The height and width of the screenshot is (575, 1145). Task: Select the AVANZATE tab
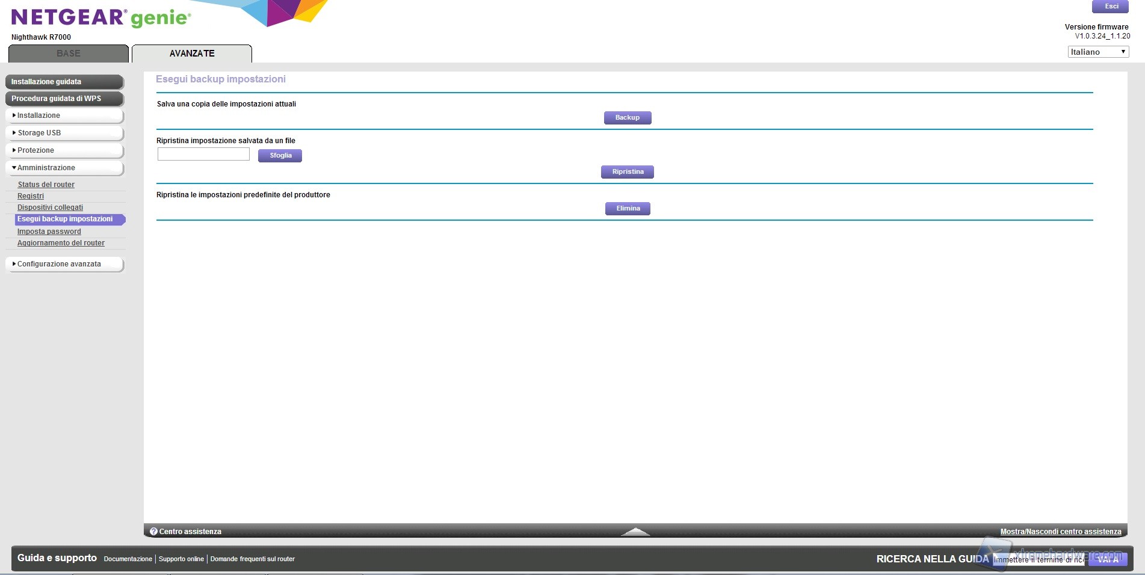click(x=192, y=54)
